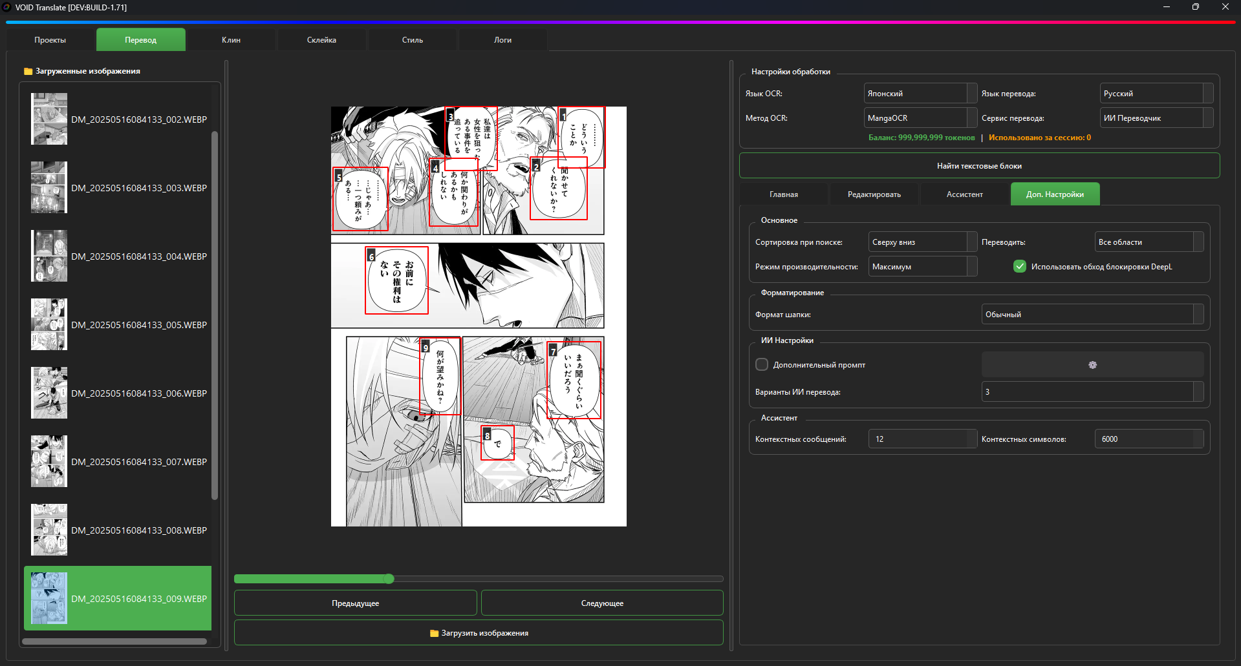Viewport: 1241px width, 666px height.
Task: Open the Язык OCR dropdown
Action: [x=920, y=94]
